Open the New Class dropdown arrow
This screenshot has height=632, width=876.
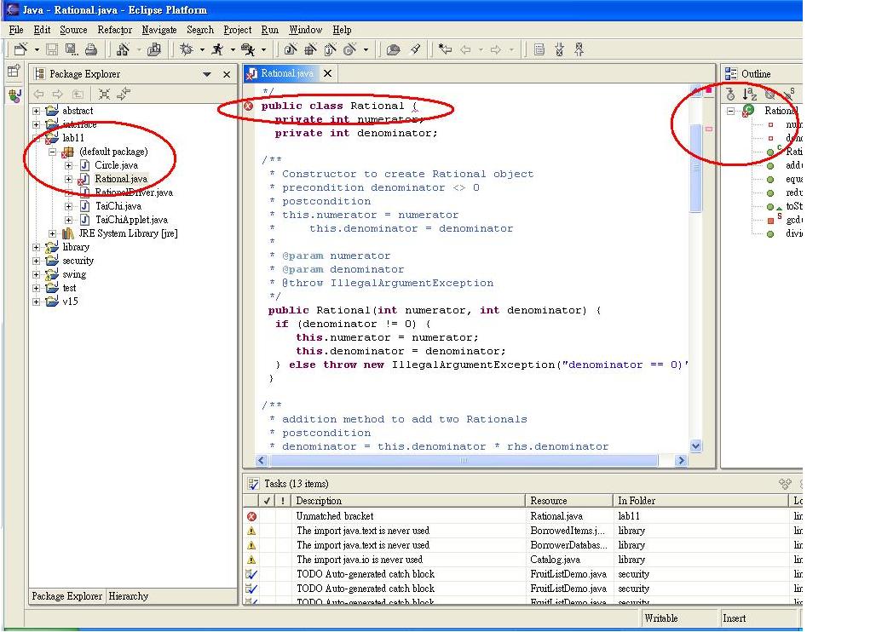366,50
